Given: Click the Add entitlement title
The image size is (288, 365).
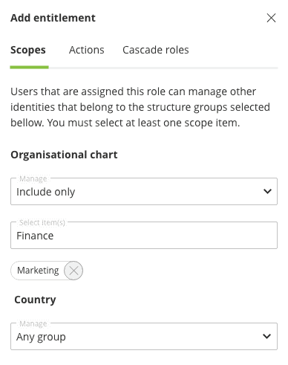Looking at the screenshot, I should pos(53,18).
